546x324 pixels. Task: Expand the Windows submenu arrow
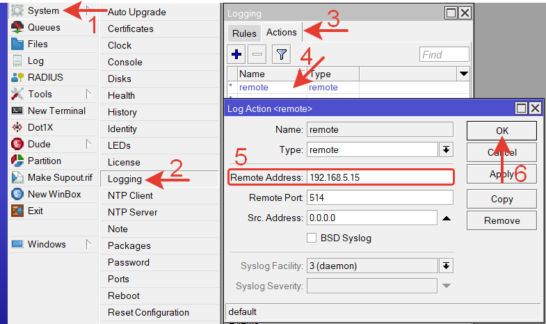pos(88,244)
